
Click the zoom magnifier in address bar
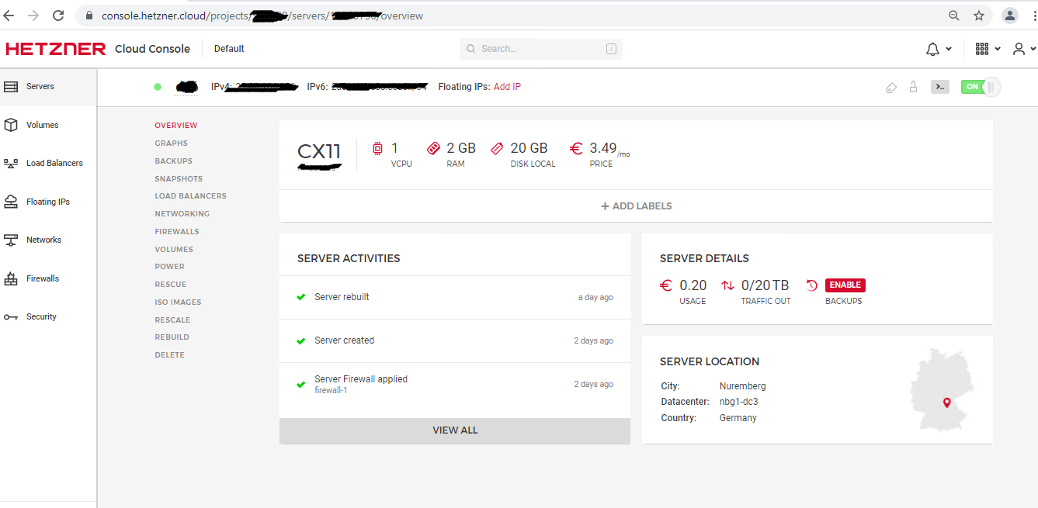(x=954, y=16)
